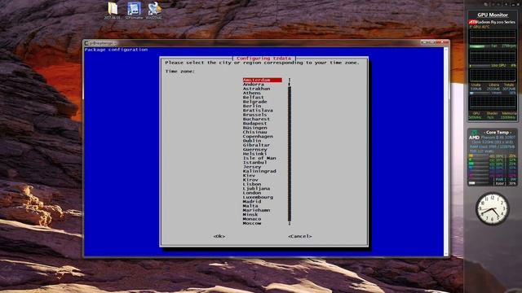522x293 pixels.
Task: Select the <Cancel> button in tzdata dialog
Action: [300, 236]
